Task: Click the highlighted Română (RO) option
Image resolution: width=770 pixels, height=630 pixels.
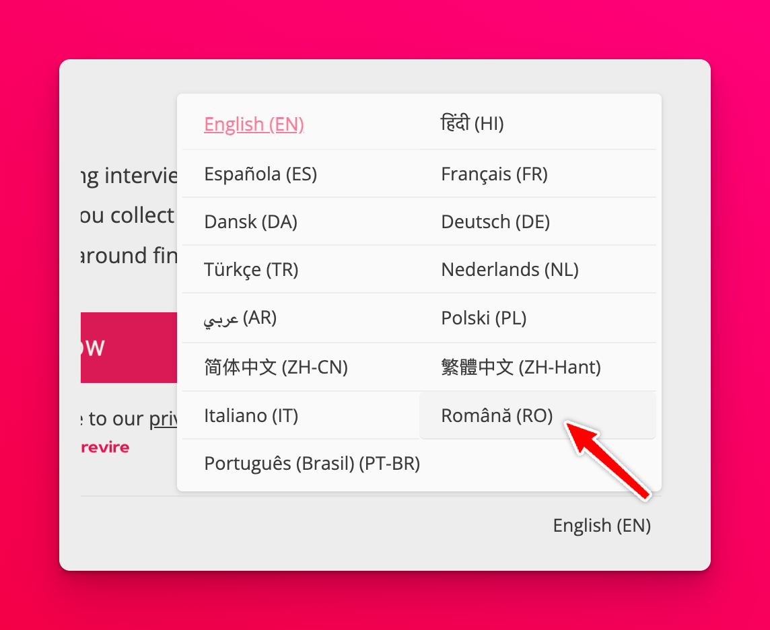Action: coord(497,416)
